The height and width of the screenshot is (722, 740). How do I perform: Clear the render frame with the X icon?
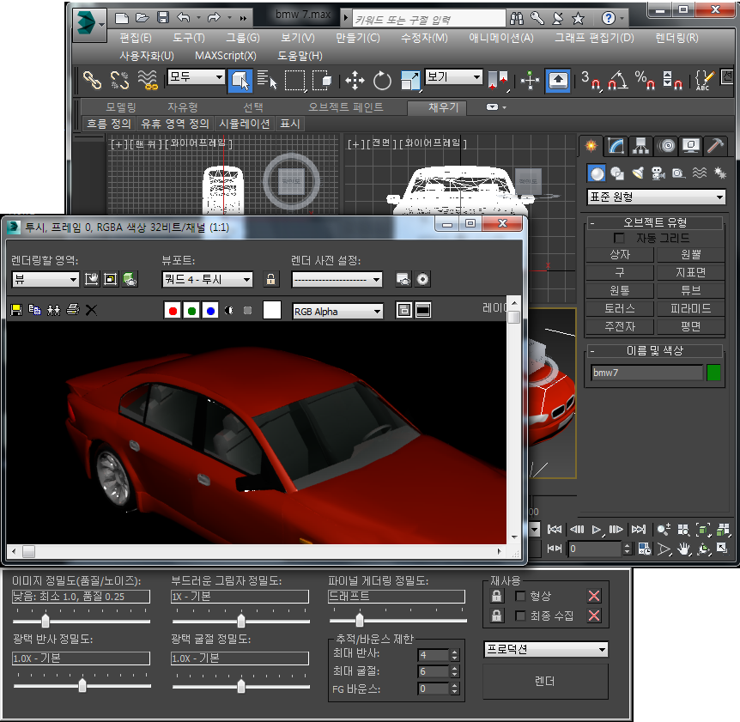91,310
